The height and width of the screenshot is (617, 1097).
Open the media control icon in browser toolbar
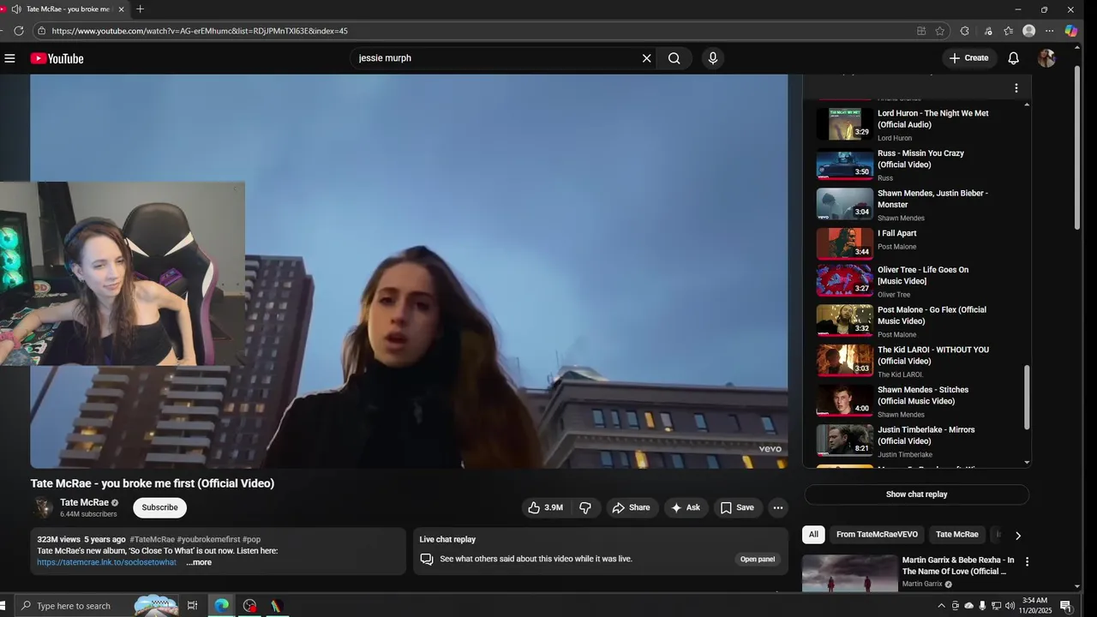click(x=988, y=31)
